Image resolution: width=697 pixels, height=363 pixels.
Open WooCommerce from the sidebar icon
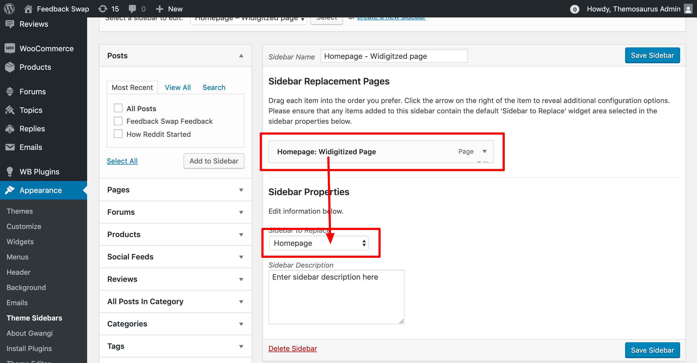[x=10, y=49]
